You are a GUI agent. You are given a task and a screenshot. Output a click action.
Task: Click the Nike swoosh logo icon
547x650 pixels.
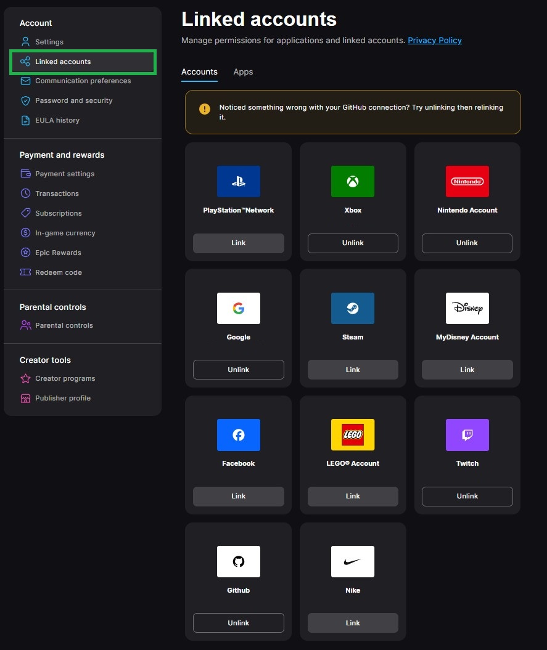click(353, 561)
